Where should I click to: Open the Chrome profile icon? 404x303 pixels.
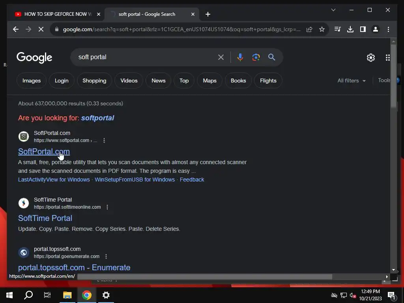[x=376, y=29]
